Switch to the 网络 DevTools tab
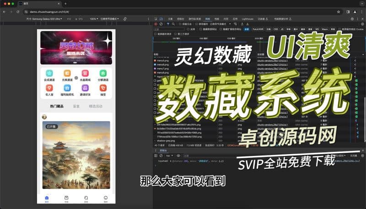 (x=208, y=19)
